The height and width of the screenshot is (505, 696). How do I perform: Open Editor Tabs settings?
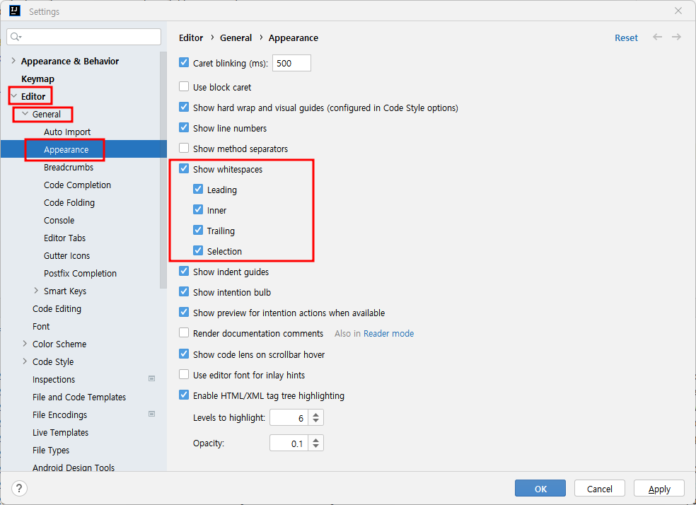pos(64,238)
